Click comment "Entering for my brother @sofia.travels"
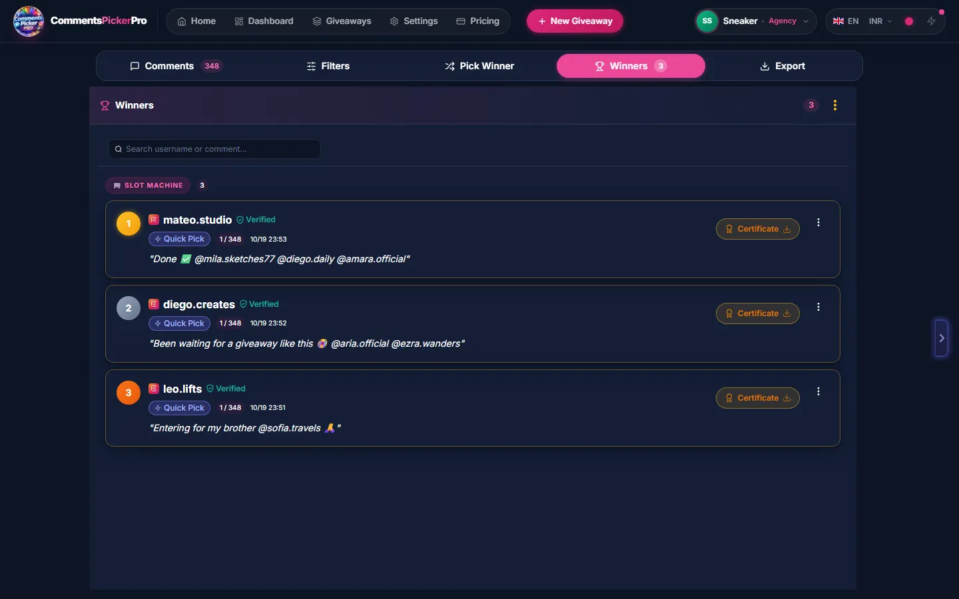 (245, 428)
